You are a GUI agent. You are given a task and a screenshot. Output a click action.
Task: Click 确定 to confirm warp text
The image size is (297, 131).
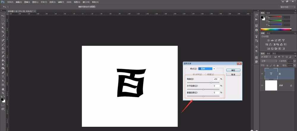pyautogui.click(x=233, y=70)
